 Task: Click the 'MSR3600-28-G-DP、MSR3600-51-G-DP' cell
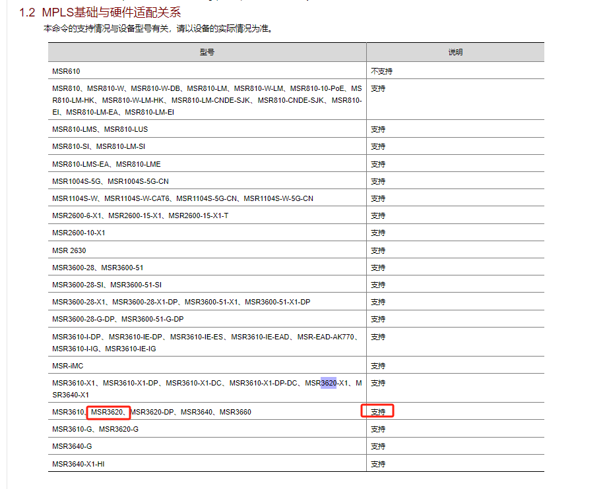coord(207,319)
